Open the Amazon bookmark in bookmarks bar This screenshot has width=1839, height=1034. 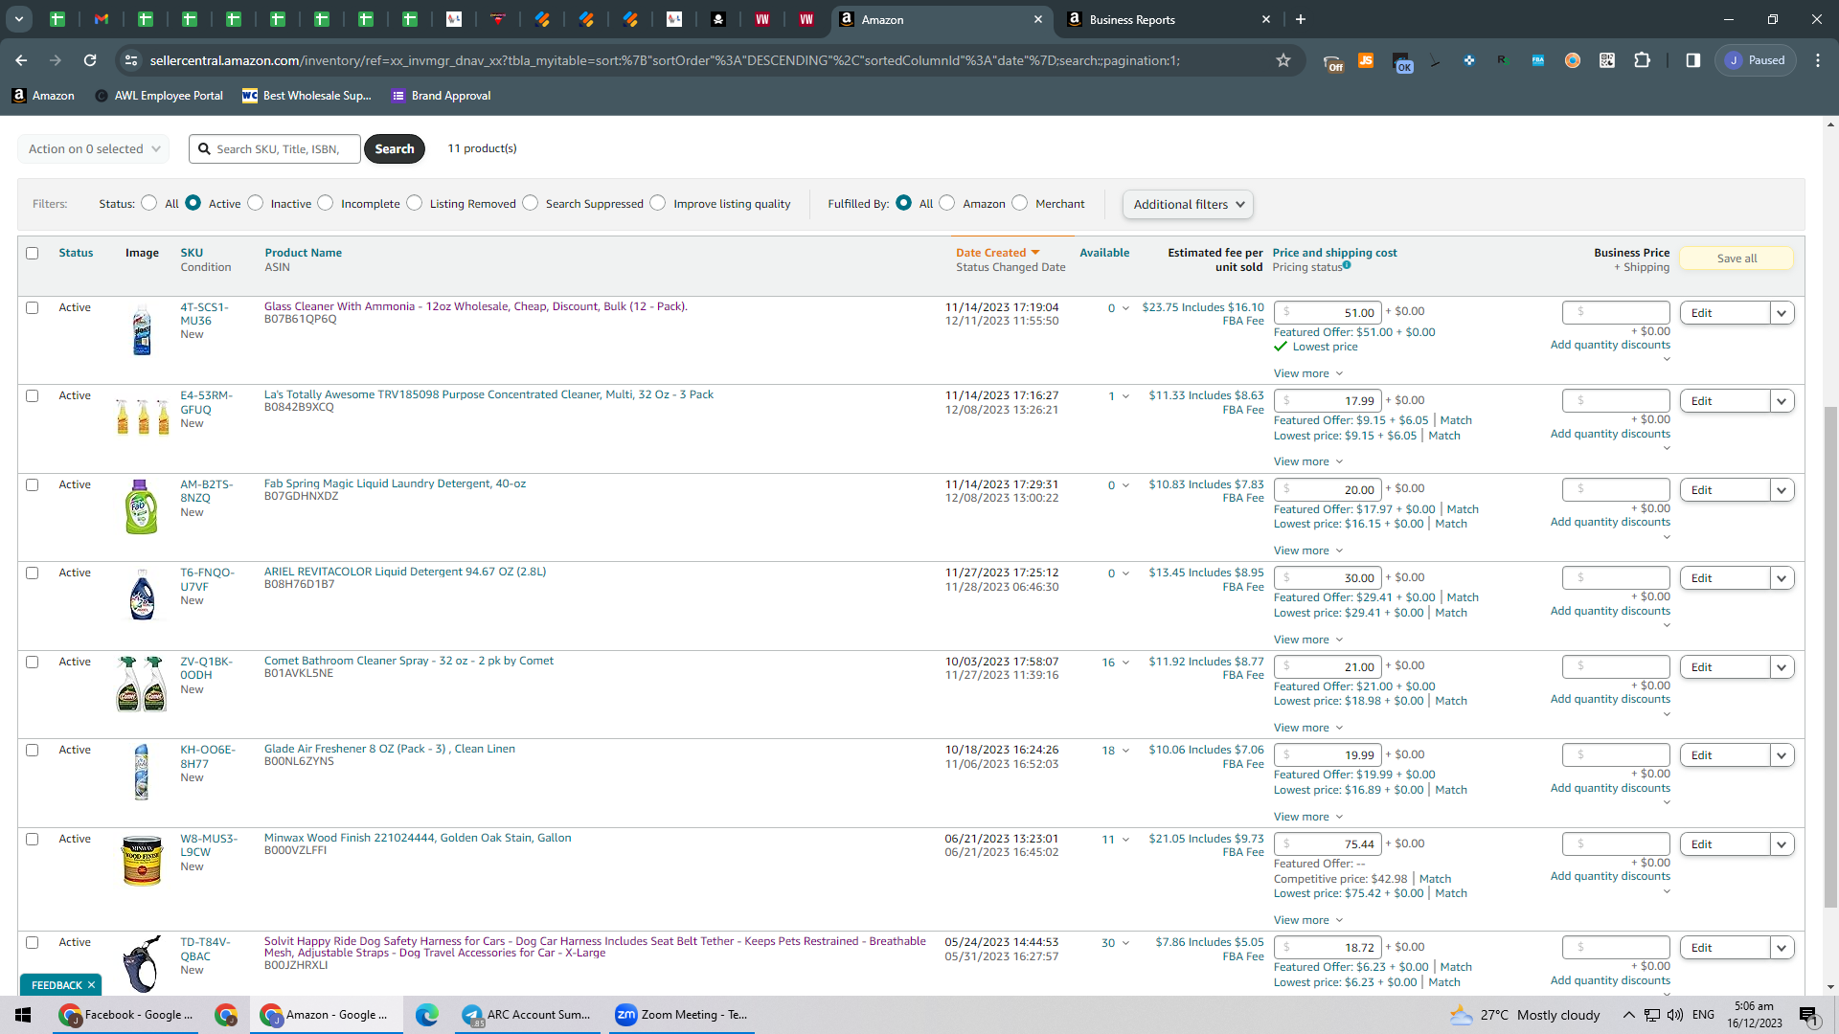point(43,96)
